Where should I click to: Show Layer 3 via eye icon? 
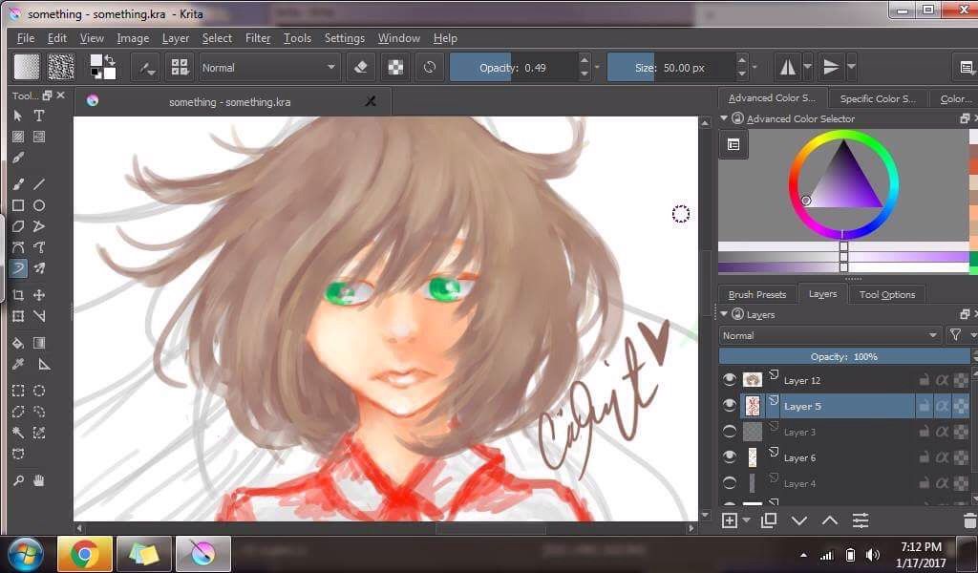(729, 432)
